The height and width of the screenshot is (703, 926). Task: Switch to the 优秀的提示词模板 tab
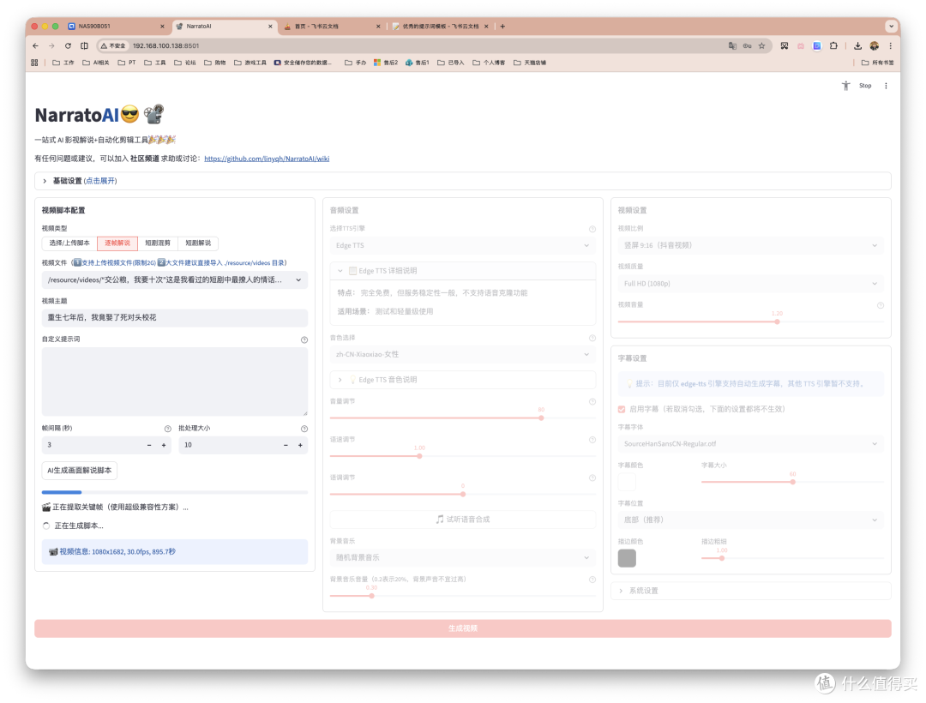tap(440, 27)
